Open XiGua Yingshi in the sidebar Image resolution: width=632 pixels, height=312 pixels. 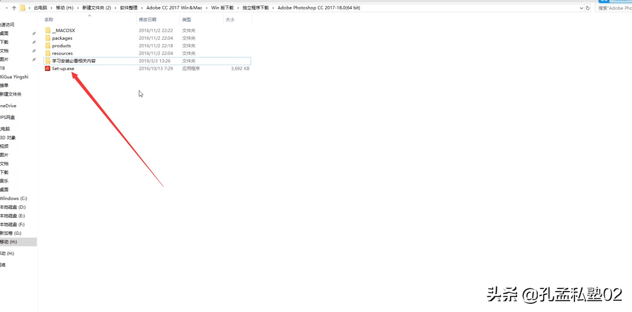[14, 77]
